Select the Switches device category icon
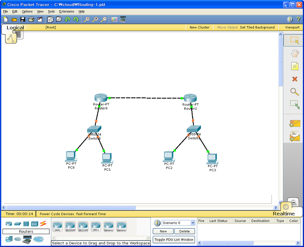The image size is (304, 247). 17,224
